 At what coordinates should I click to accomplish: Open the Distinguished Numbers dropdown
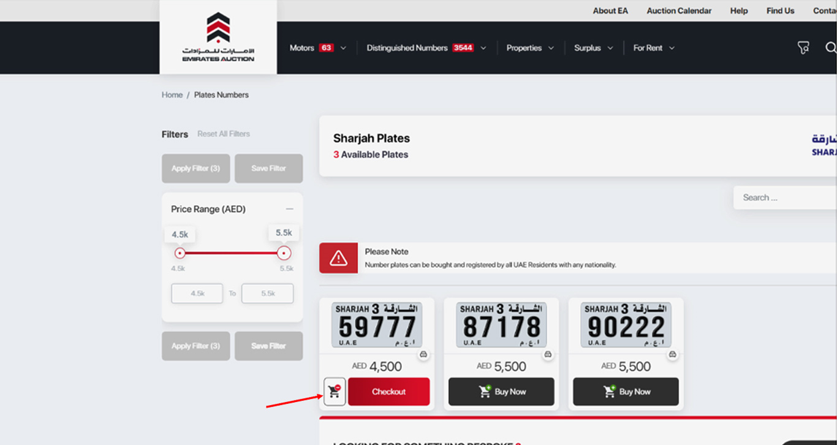coord(483,47)
